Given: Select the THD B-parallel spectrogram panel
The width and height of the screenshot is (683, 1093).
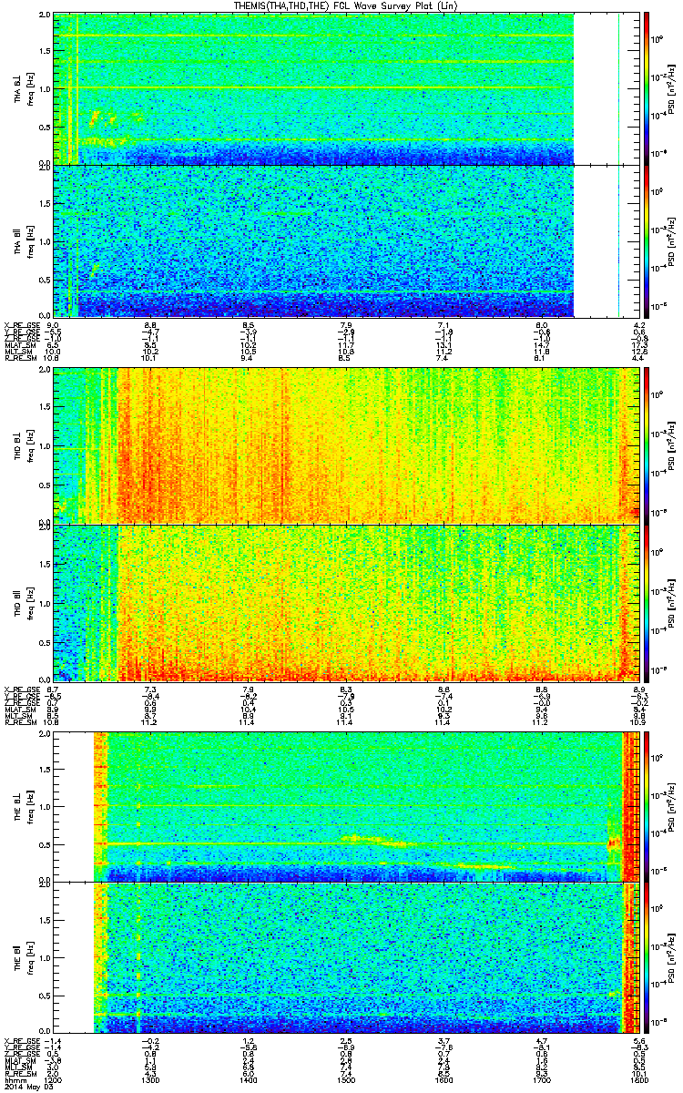Looking at the screenshot, I should click(347, 601).
